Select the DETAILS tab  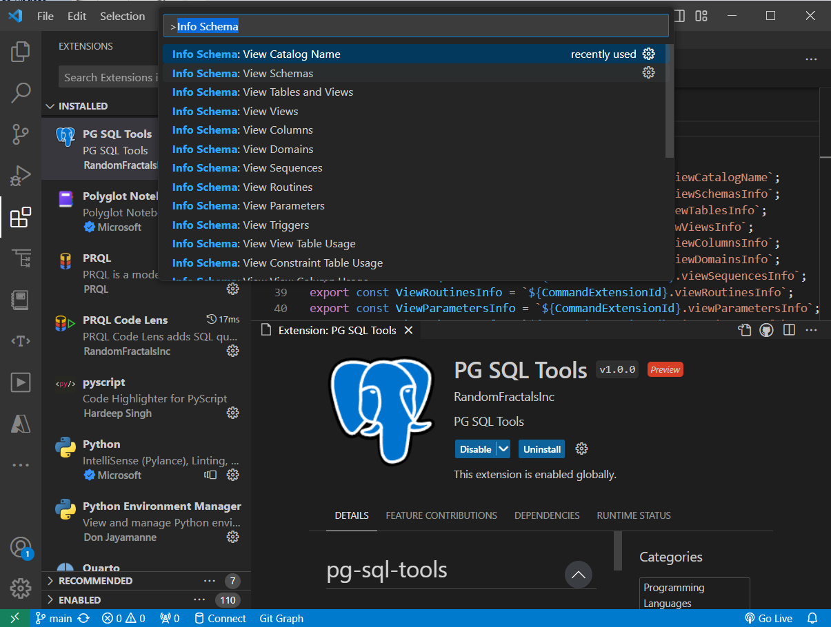point(352,515)
